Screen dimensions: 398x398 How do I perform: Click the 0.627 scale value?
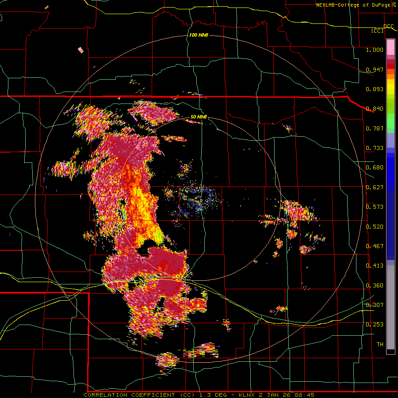point(375,188)
